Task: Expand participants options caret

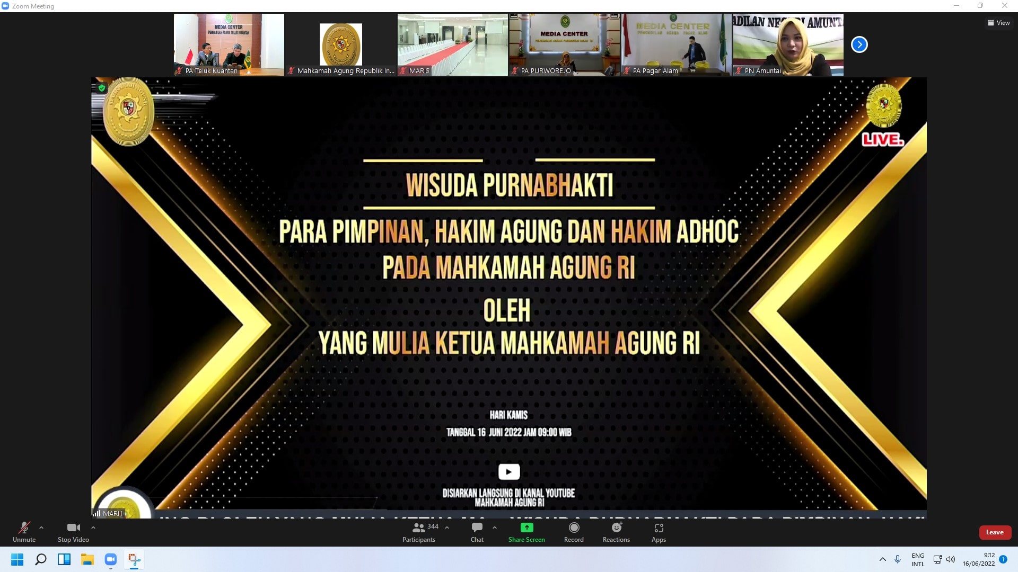Action: [447, 528]
